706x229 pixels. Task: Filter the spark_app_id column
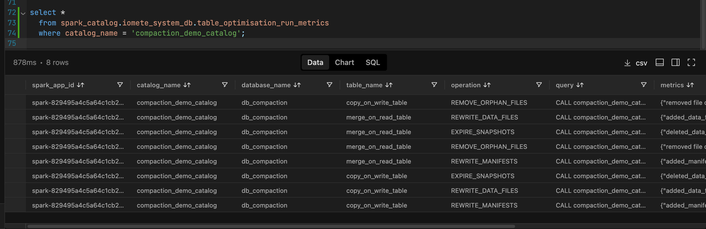pyautogui.click(x=120, y=85)
